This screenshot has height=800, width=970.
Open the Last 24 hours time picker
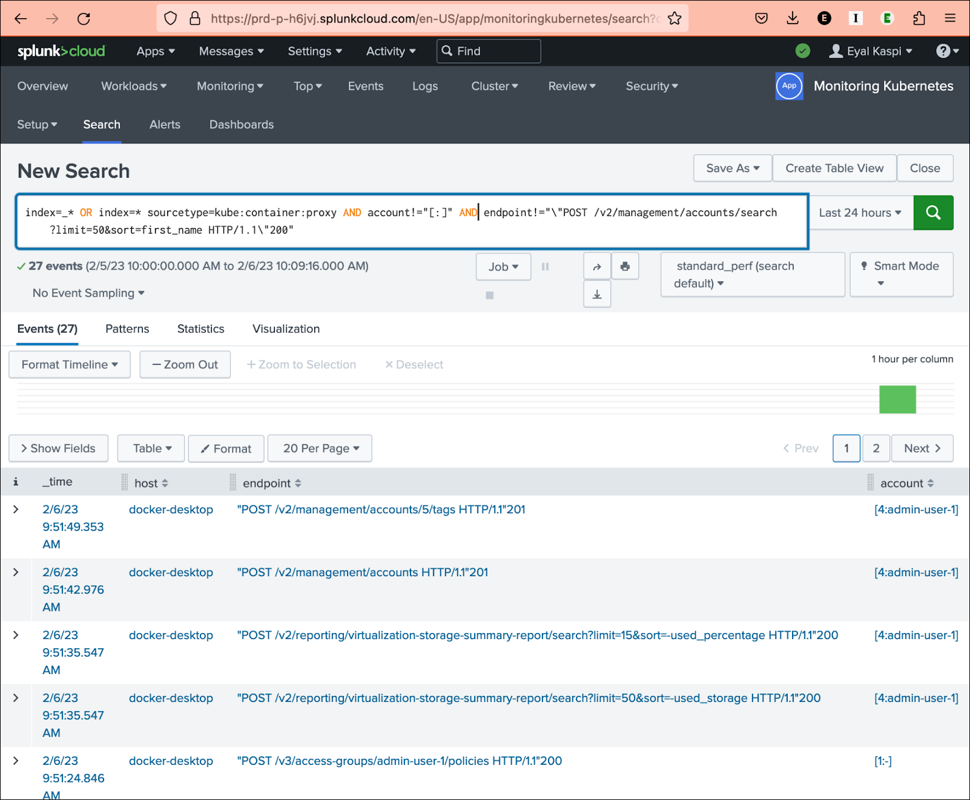(x=860, y=212)
